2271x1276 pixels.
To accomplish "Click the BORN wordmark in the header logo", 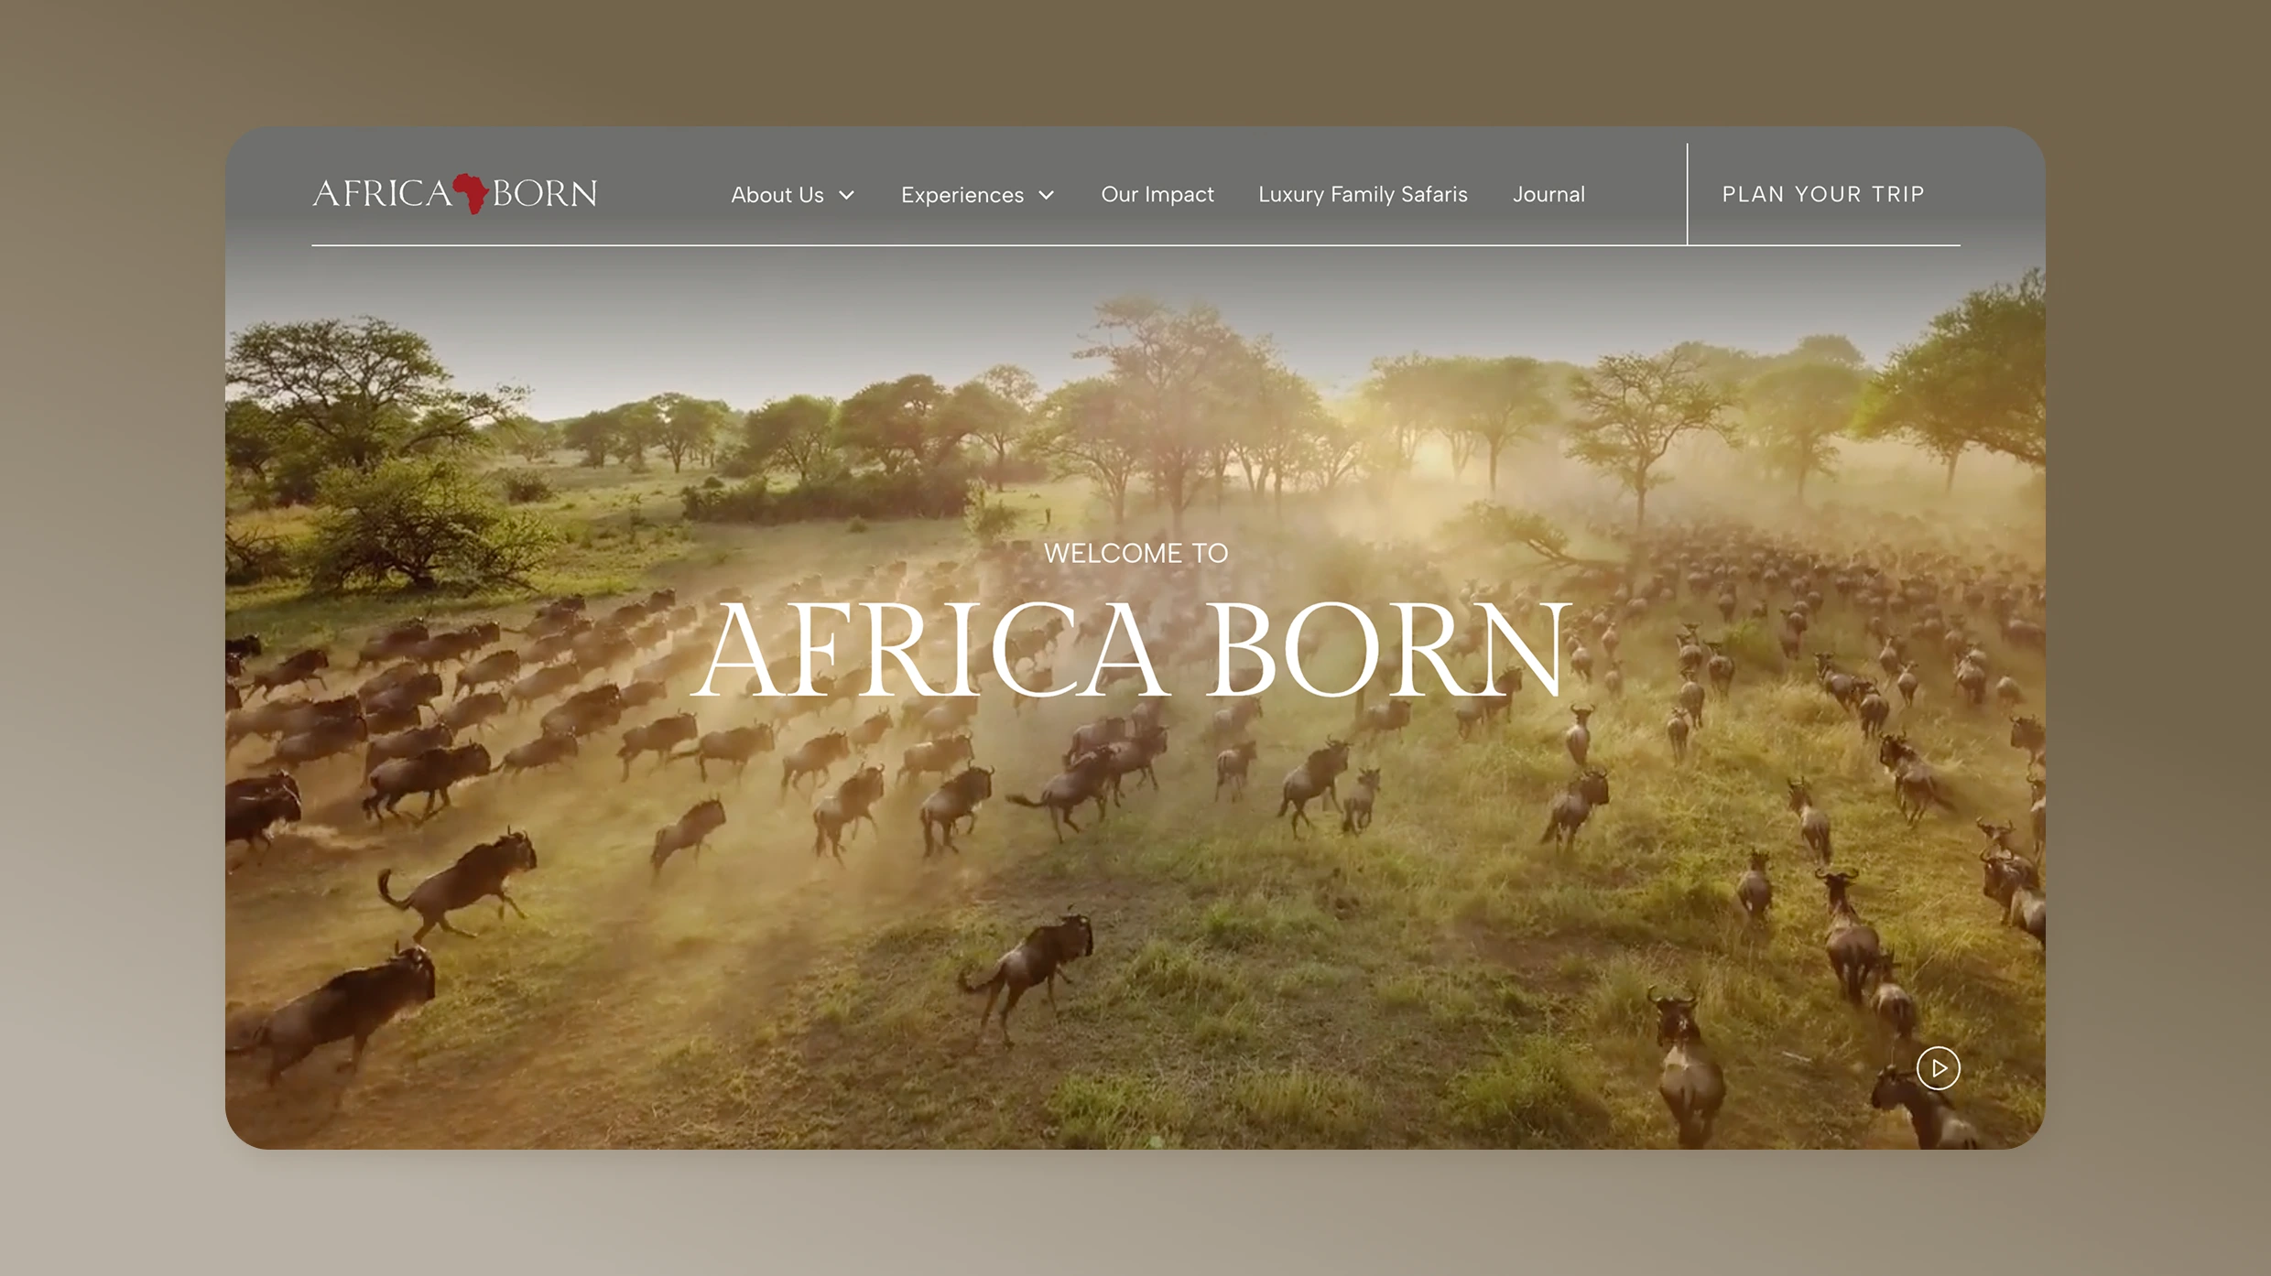I will tap(545, 193).
